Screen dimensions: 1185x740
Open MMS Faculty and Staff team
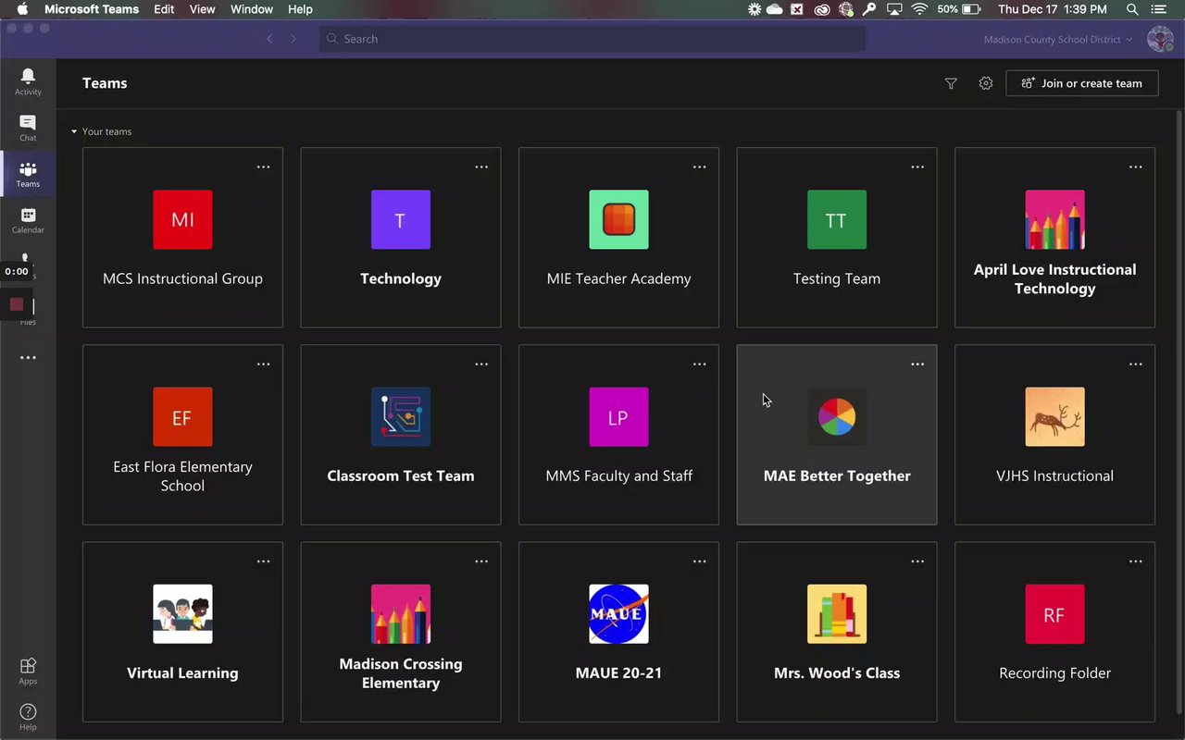[x=618, y=435]
